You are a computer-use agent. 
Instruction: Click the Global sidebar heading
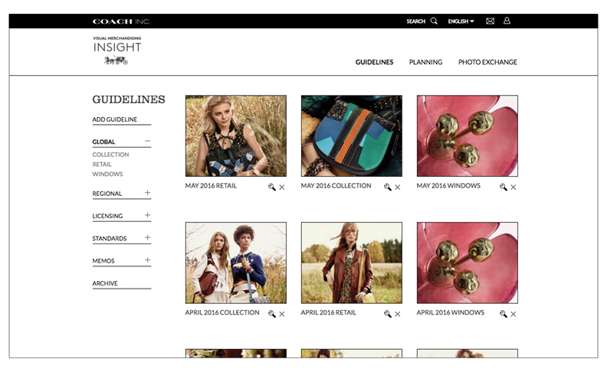pos(103,142)
